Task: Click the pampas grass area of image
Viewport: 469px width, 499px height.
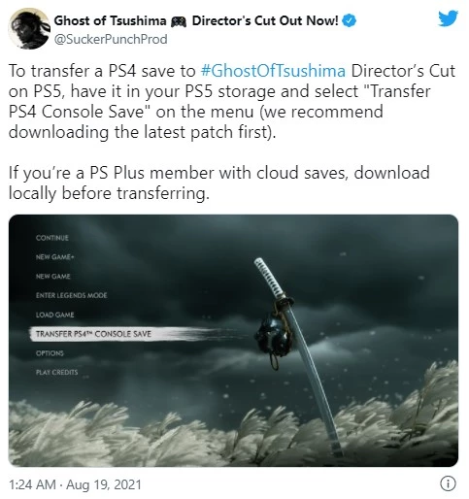Action: 233,430
